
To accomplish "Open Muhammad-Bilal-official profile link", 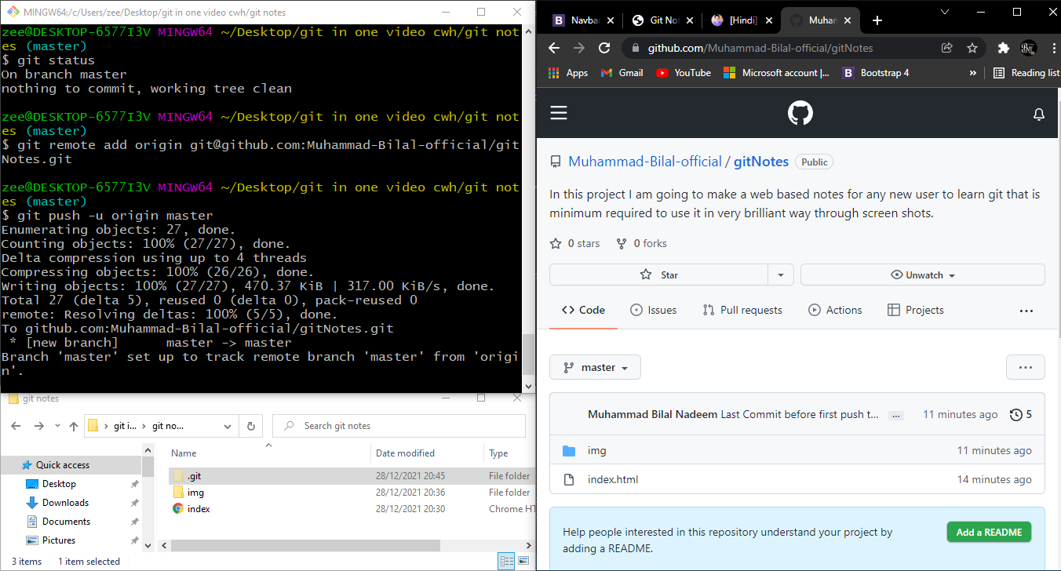I will coord(645,162).
